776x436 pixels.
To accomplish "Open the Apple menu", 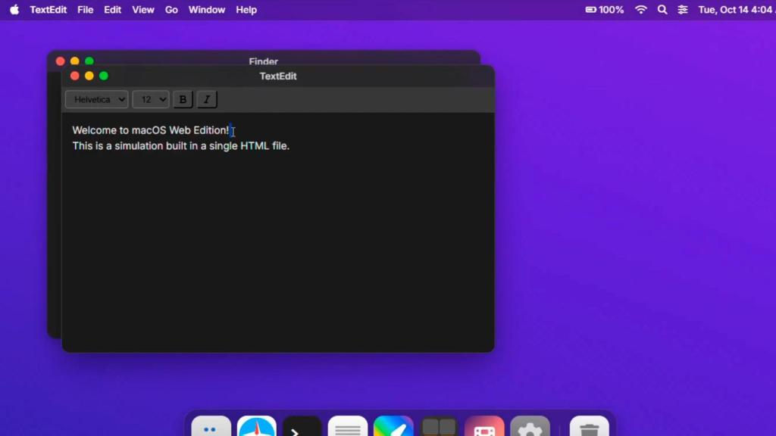I will point(14,10).
